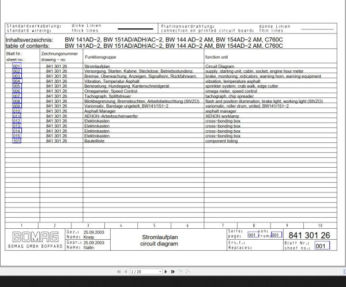346x287 pixels.
Task: Open sheet link 009 Variomatic
Action: click(17, 106)
